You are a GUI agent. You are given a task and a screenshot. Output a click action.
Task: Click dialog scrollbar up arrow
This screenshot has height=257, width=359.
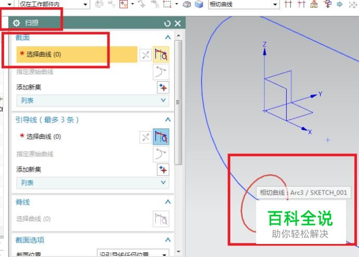click(x=178, y=36)
